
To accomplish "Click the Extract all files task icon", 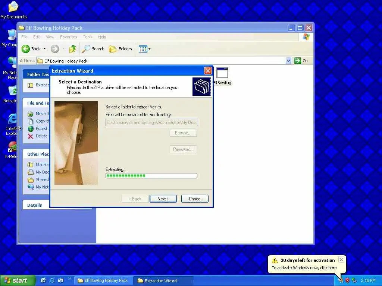I will tap(30, 85).
